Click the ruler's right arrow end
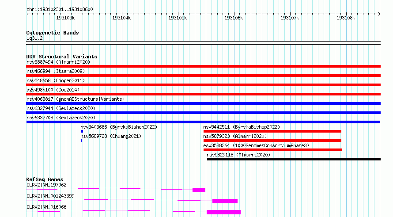Viewport: 393px width, 217px height. pyautogui.click(x=379, y=14)
